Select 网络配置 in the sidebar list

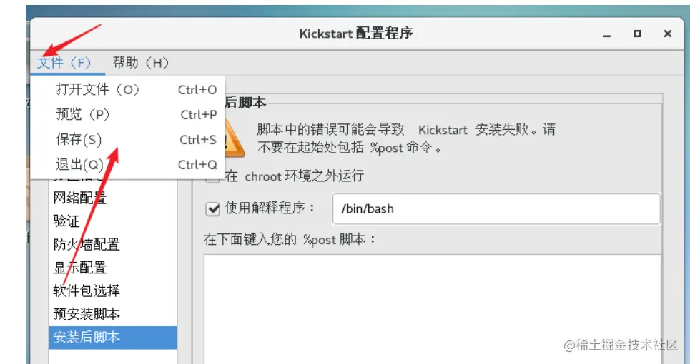[113, 198]
